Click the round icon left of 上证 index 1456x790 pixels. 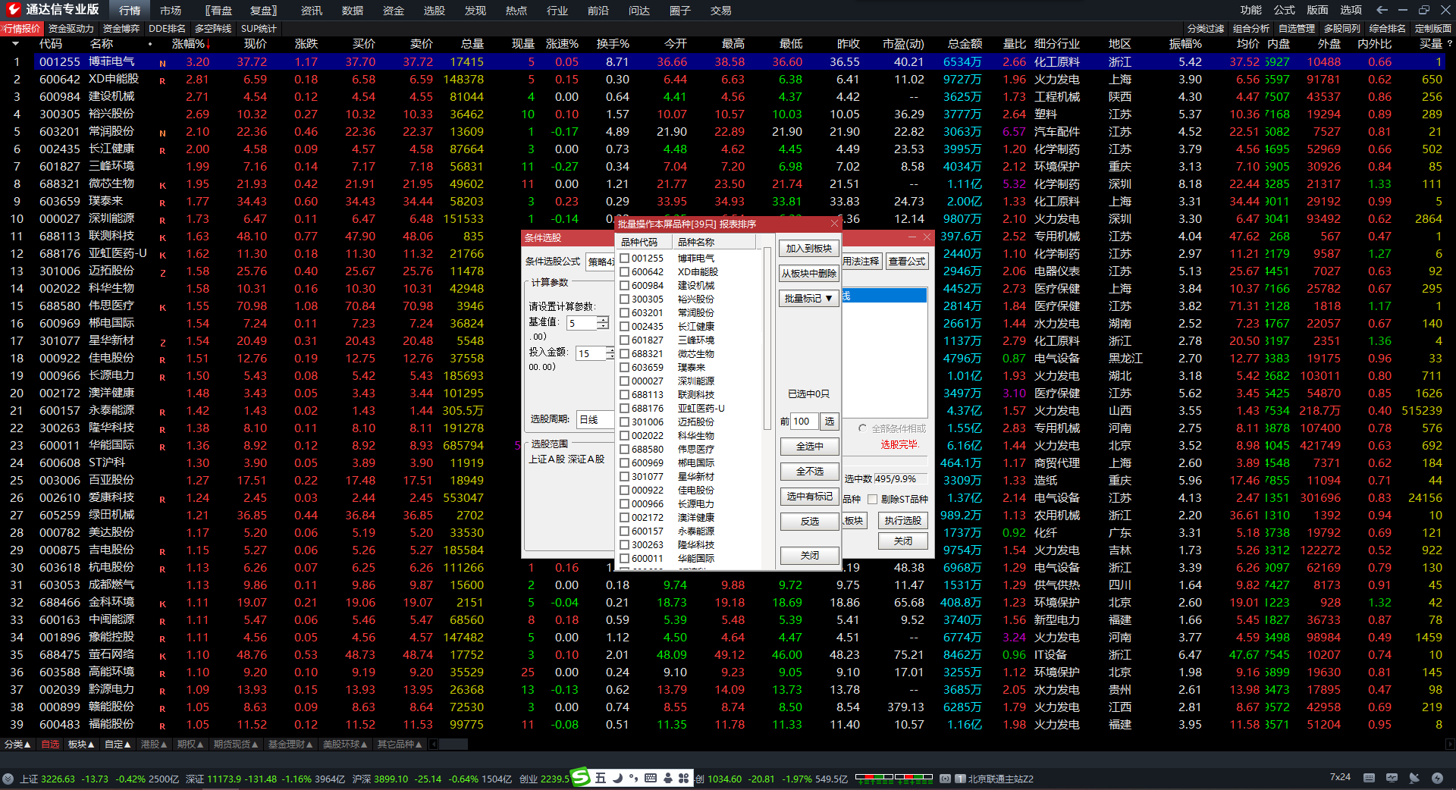point(8,779)
